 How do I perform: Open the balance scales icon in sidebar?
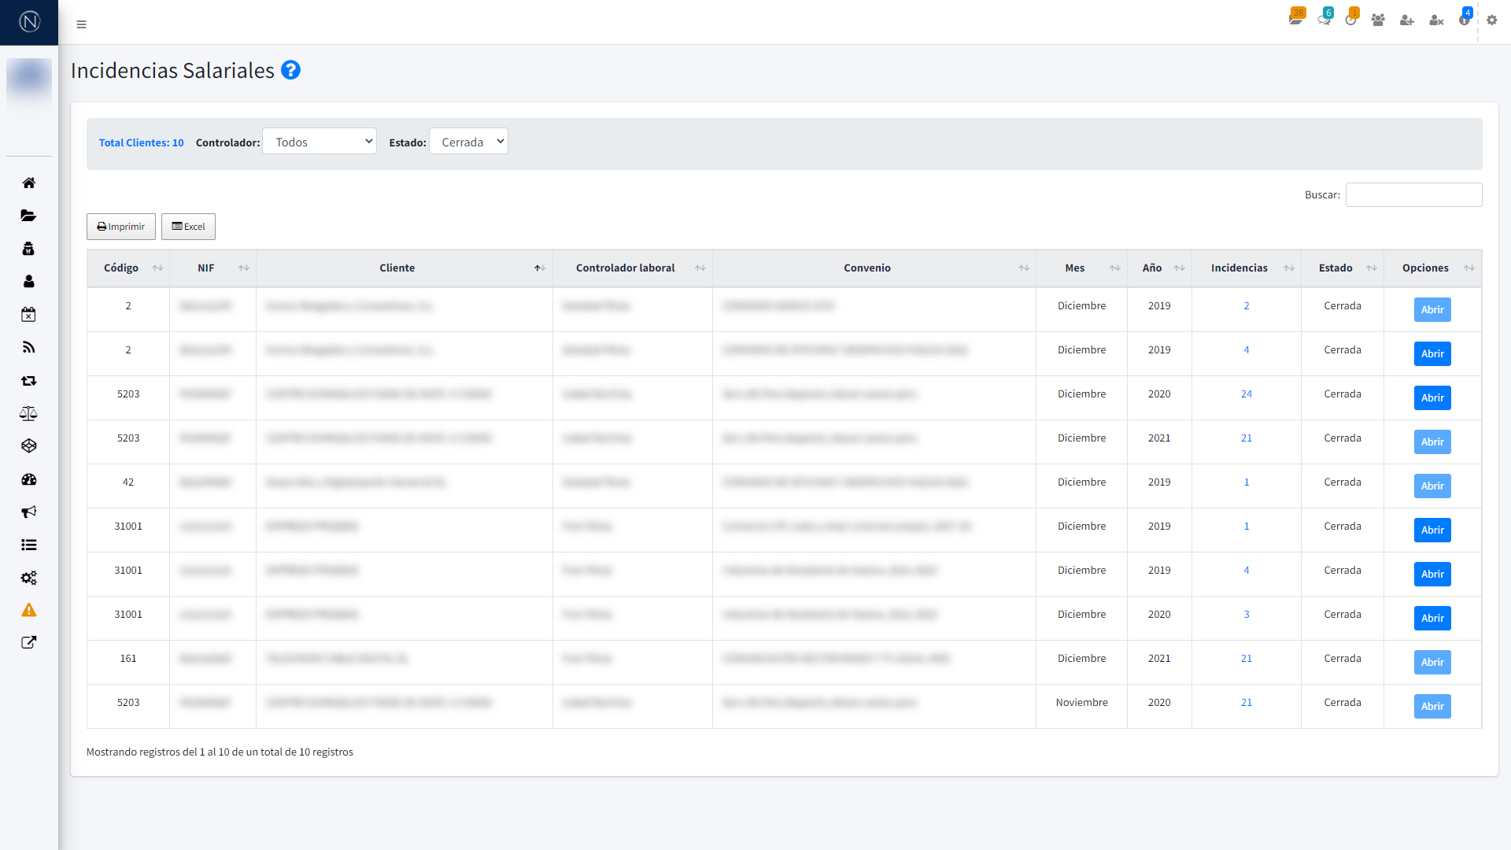tap(29, 413)
